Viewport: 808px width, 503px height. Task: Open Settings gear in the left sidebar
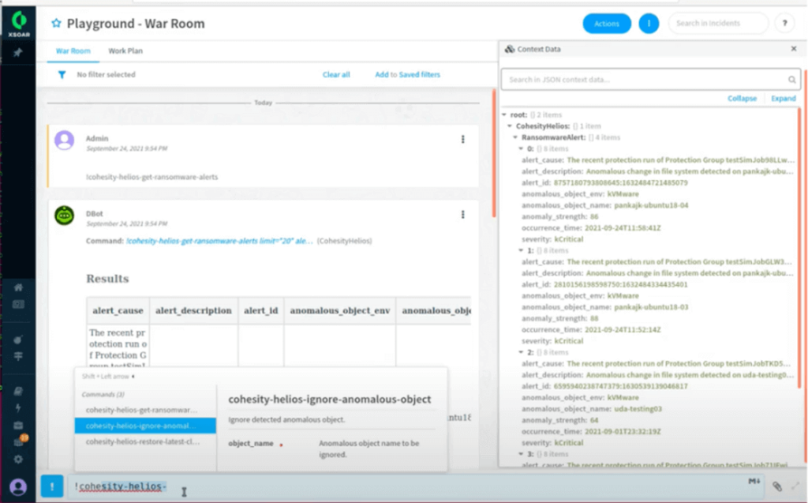point(18,459)
